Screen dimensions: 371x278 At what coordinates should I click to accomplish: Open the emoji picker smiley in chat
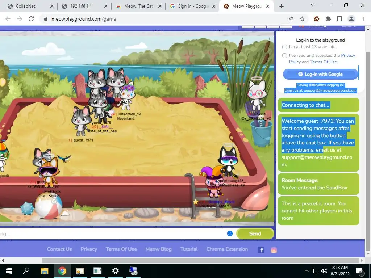[x=230, y=233]
